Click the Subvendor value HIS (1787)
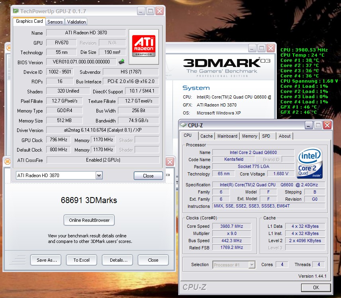Viewport: 341px width, 298px height. (131, 72)
